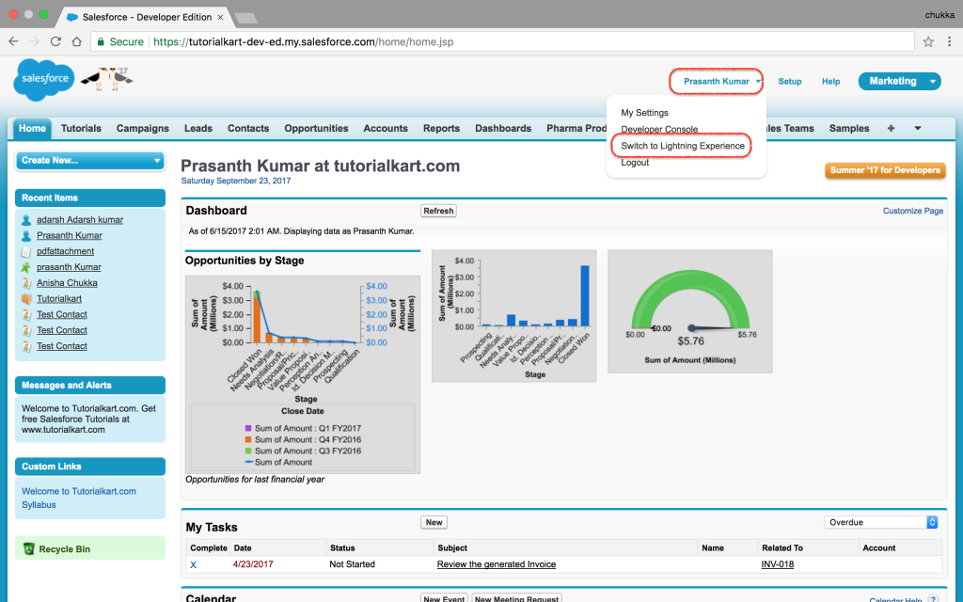The width and height of the screenshot is (963, 602).
Task: Select Switch to Lightning Experience
Action: click(x=683, y=146)
